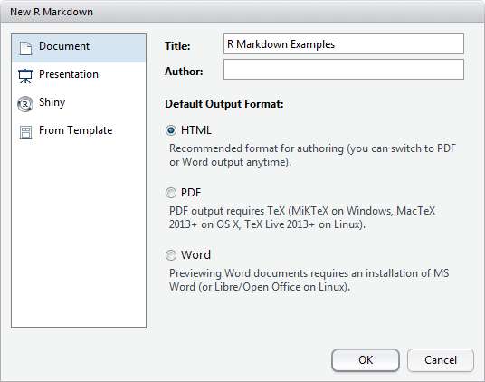Click the New R Markdown title bar

(242, 12)
